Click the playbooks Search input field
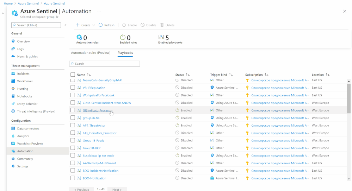The image size is (352, 191). [x=105, y=64]
